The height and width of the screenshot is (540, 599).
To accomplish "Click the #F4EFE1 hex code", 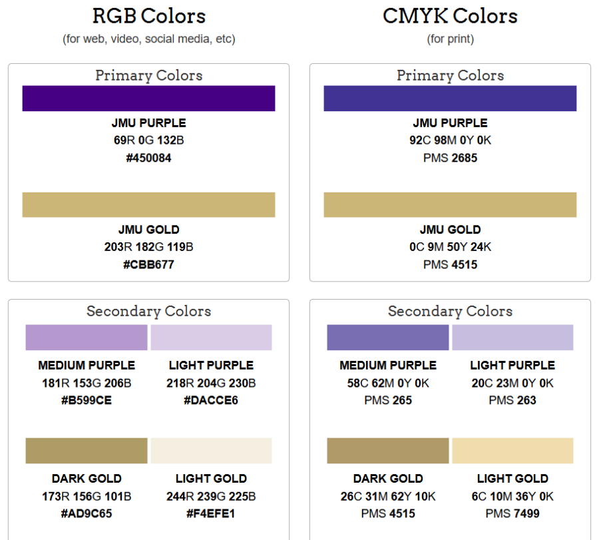I will [x=211, y=514].
